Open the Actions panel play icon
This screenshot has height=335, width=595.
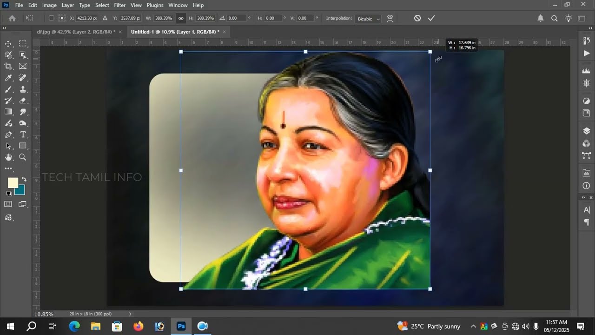pos(586,53)
